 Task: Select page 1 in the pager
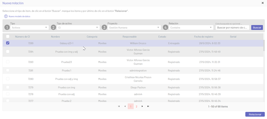pos(131,107)
